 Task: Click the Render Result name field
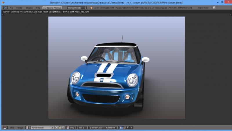coord(41,128)
